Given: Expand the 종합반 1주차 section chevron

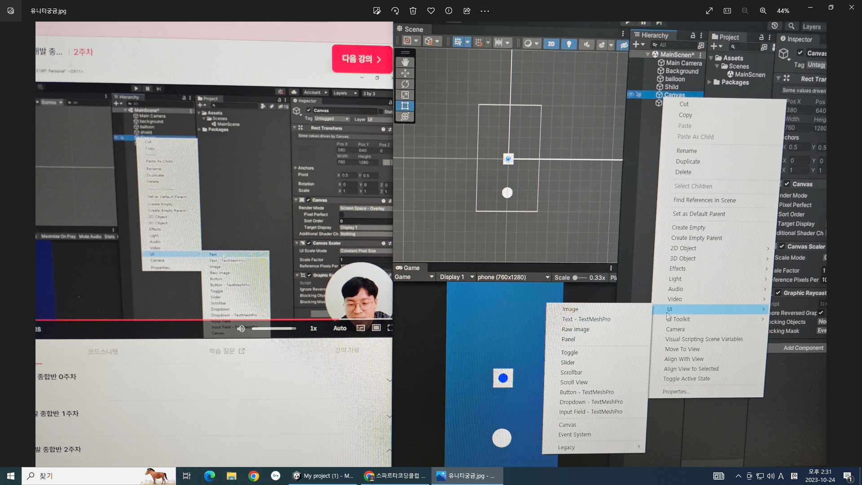Looking at the screenshot, I should pos(389,416).
